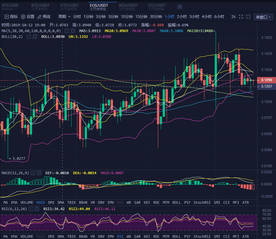Click the plus icon to add trading pair
Screen dimensions: 276x239
pos(180,6)
